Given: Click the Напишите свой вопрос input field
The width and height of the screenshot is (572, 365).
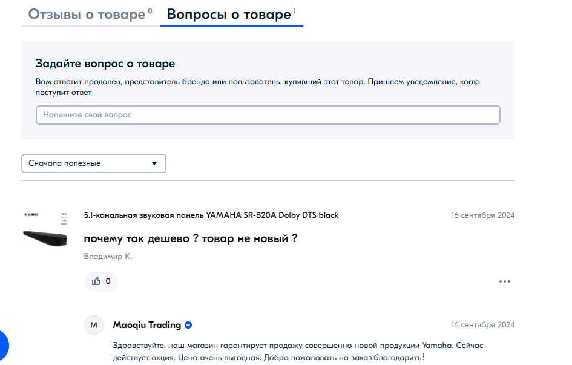Looking at the screenshot, I should 268,115.
